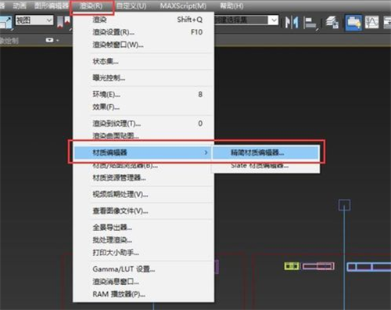Image resolution: width=391 pixels, height=310 pixels.
Task: Open the MAXScript(M) menu
Action: pyautogui.click(x=183, y=5)
